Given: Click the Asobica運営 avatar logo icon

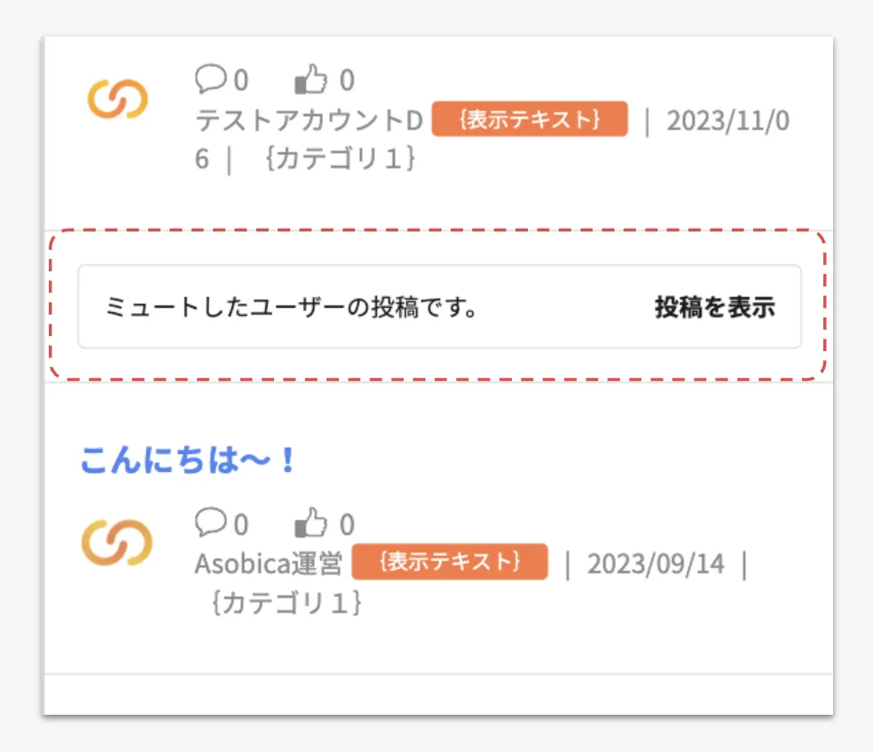Looking at the screenshot, I should [x=117, y=541].
